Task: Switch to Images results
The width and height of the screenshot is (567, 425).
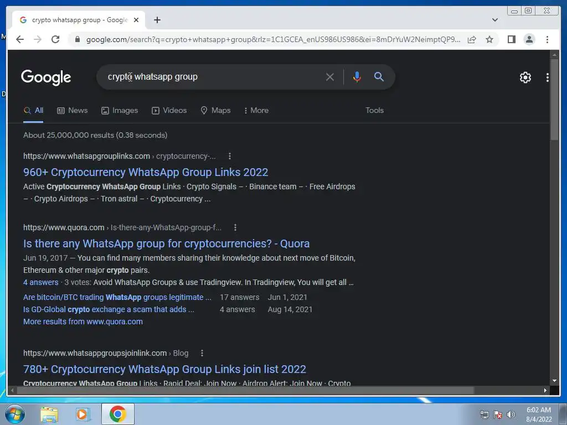Action: (120, 111)
